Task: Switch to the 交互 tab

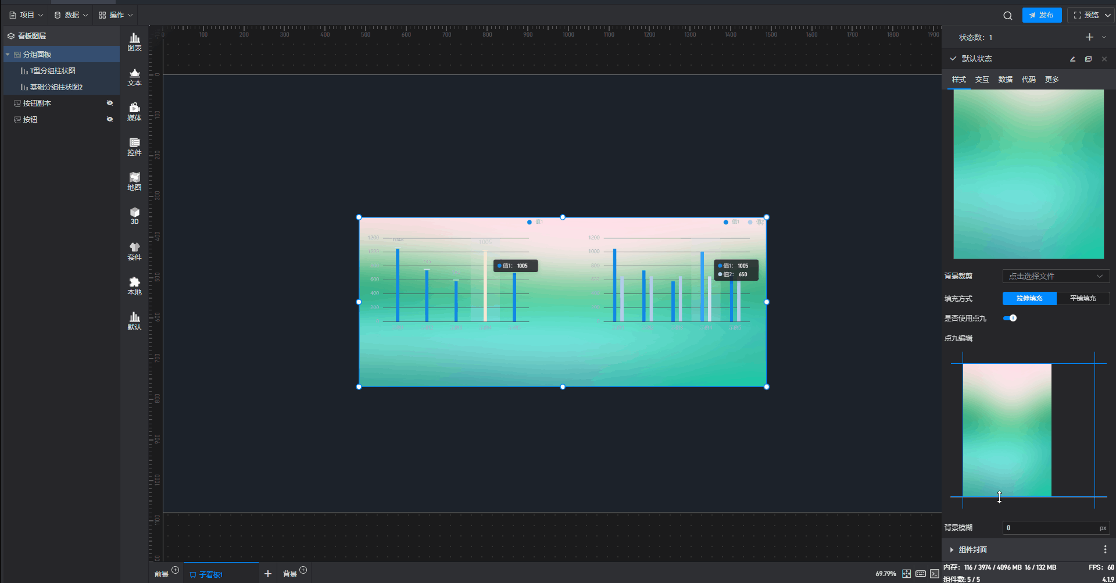Action: click(982, 80)
